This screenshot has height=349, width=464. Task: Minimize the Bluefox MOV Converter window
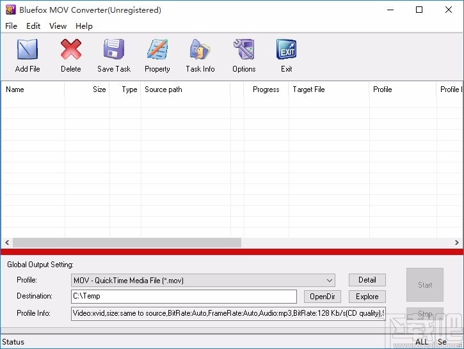coord(390,10)
